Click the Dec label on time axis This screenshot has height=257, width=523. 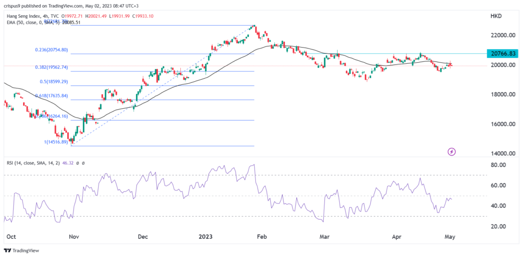coord(143,237)
